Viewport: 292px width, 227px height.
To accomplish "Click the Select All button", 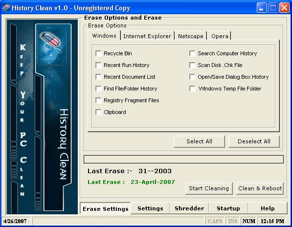I will tap(199, 141).
